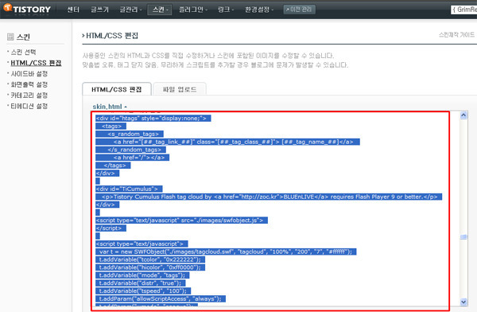Click the HTML/CSS 편집 page heading
The width and height of the screenshot is (477, 312).
point(112,36)
